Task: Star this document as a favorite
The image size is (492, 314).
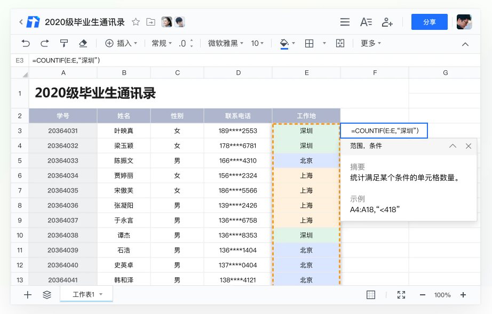Action: coord(136,22)
